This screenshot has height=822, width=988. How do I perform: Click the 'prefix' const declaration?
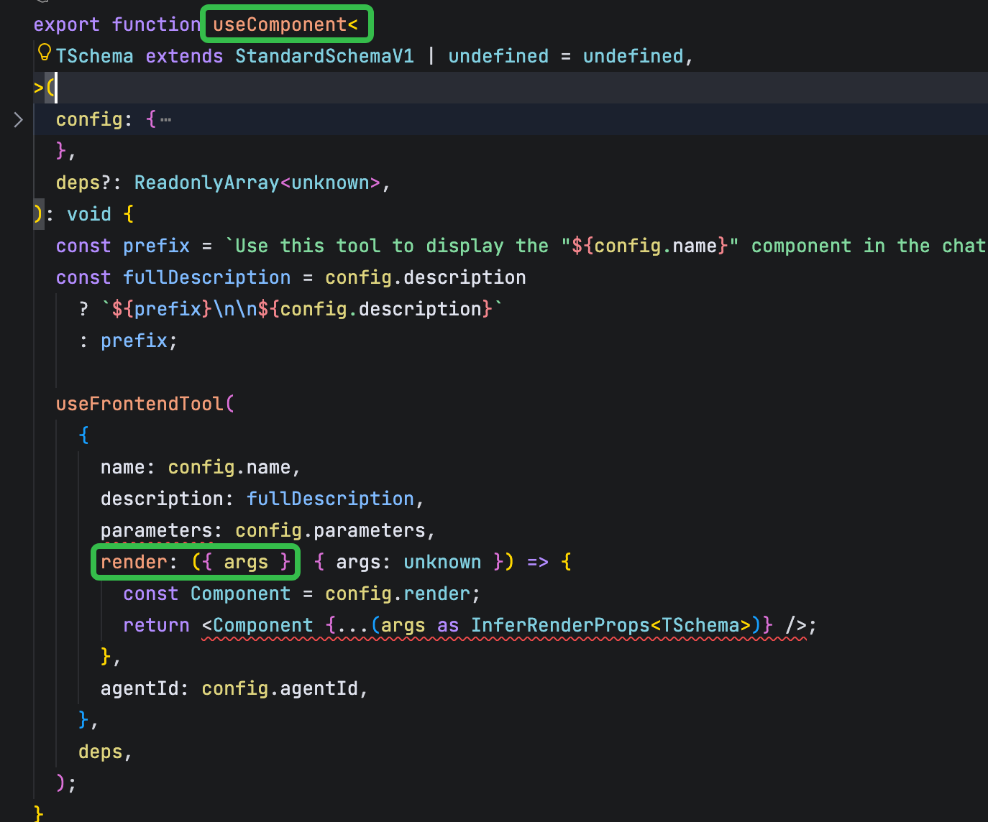(x=156, y=246)
